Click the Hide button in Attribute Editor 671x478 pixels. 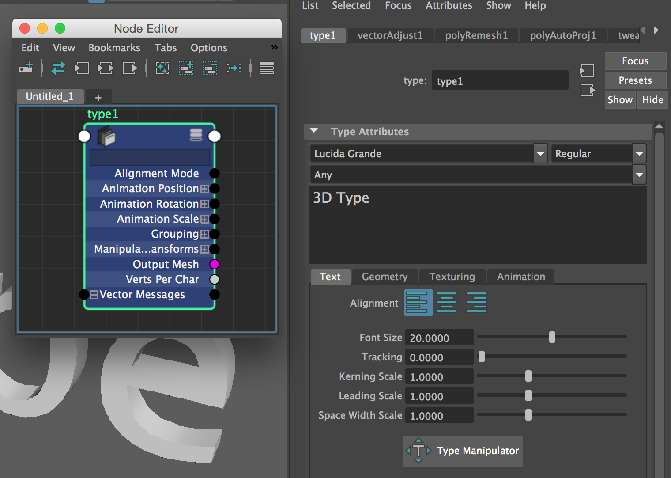(652, 99)
